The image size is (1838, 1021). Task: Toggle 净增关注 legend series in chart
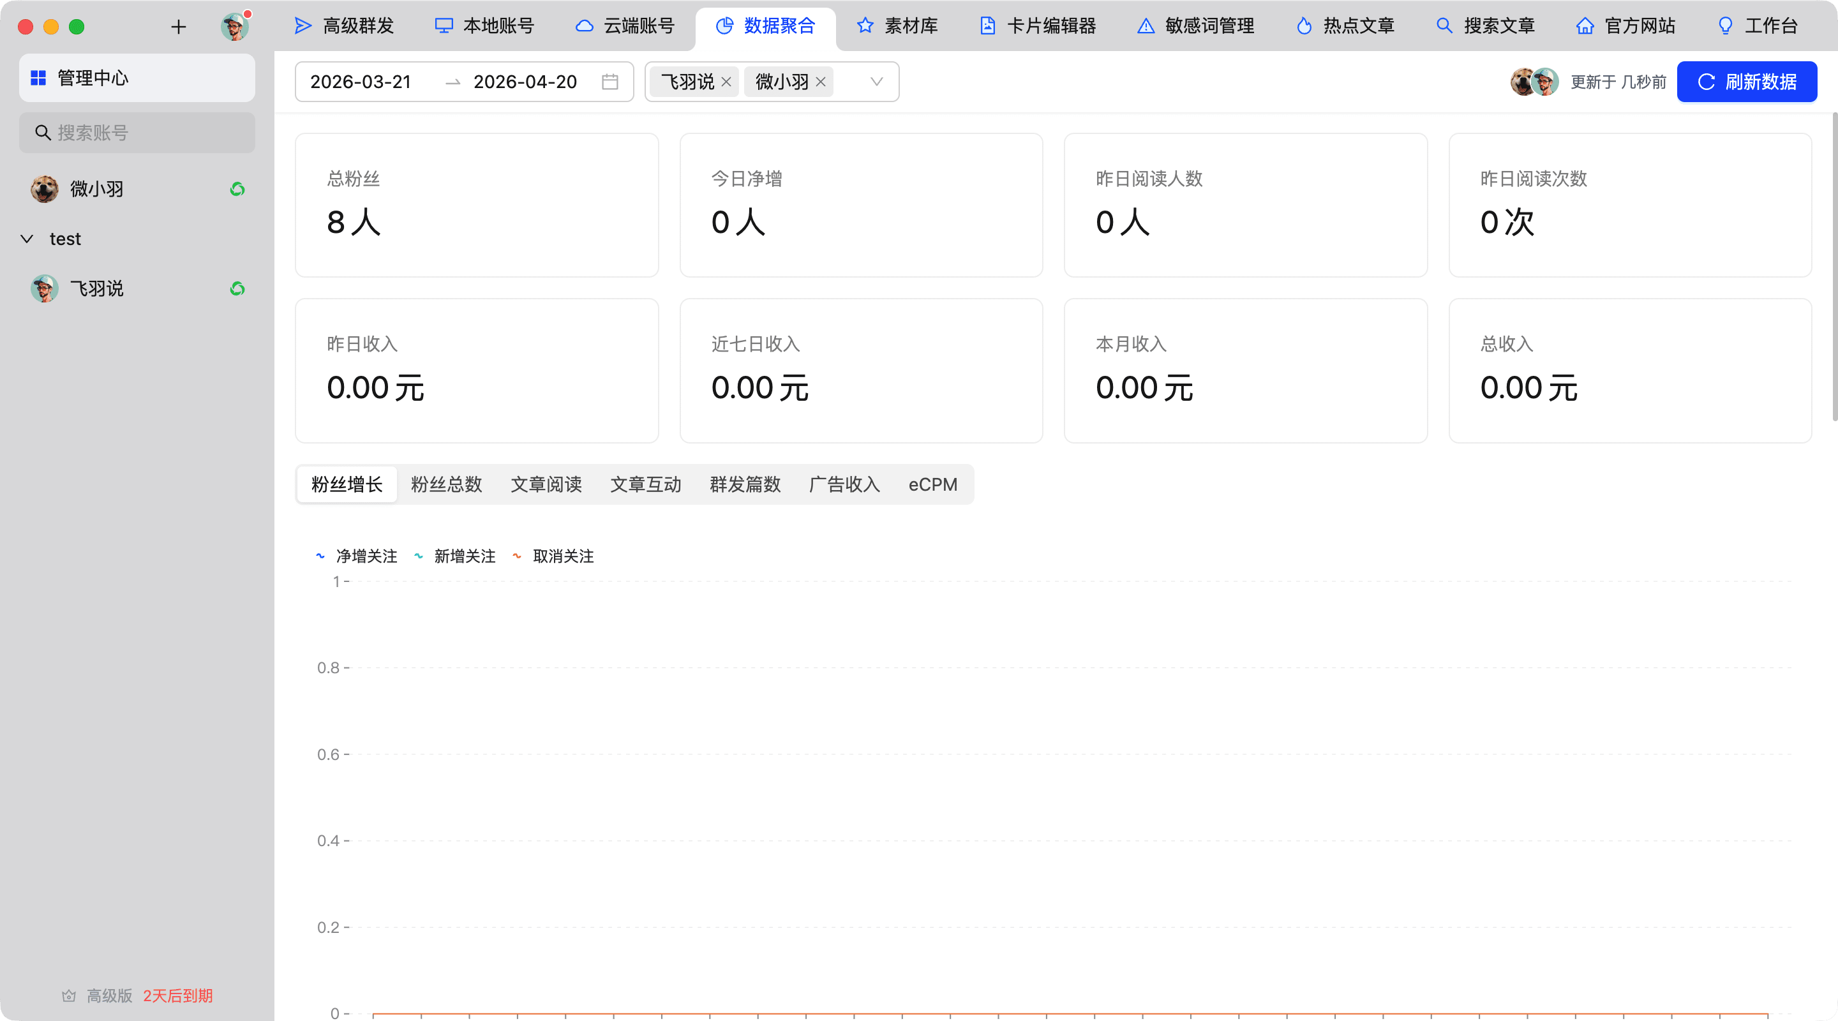point(357,556)
